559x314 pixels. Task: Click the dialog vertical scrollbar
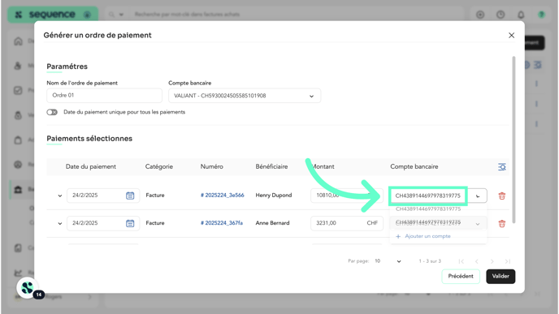513,140
